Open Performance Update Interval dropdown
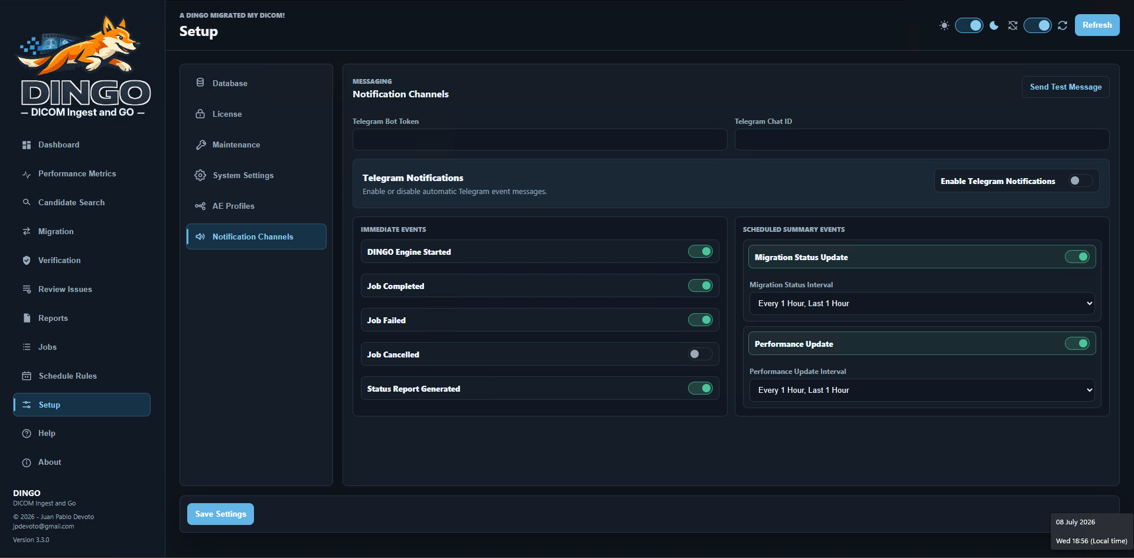 [922, 390]
